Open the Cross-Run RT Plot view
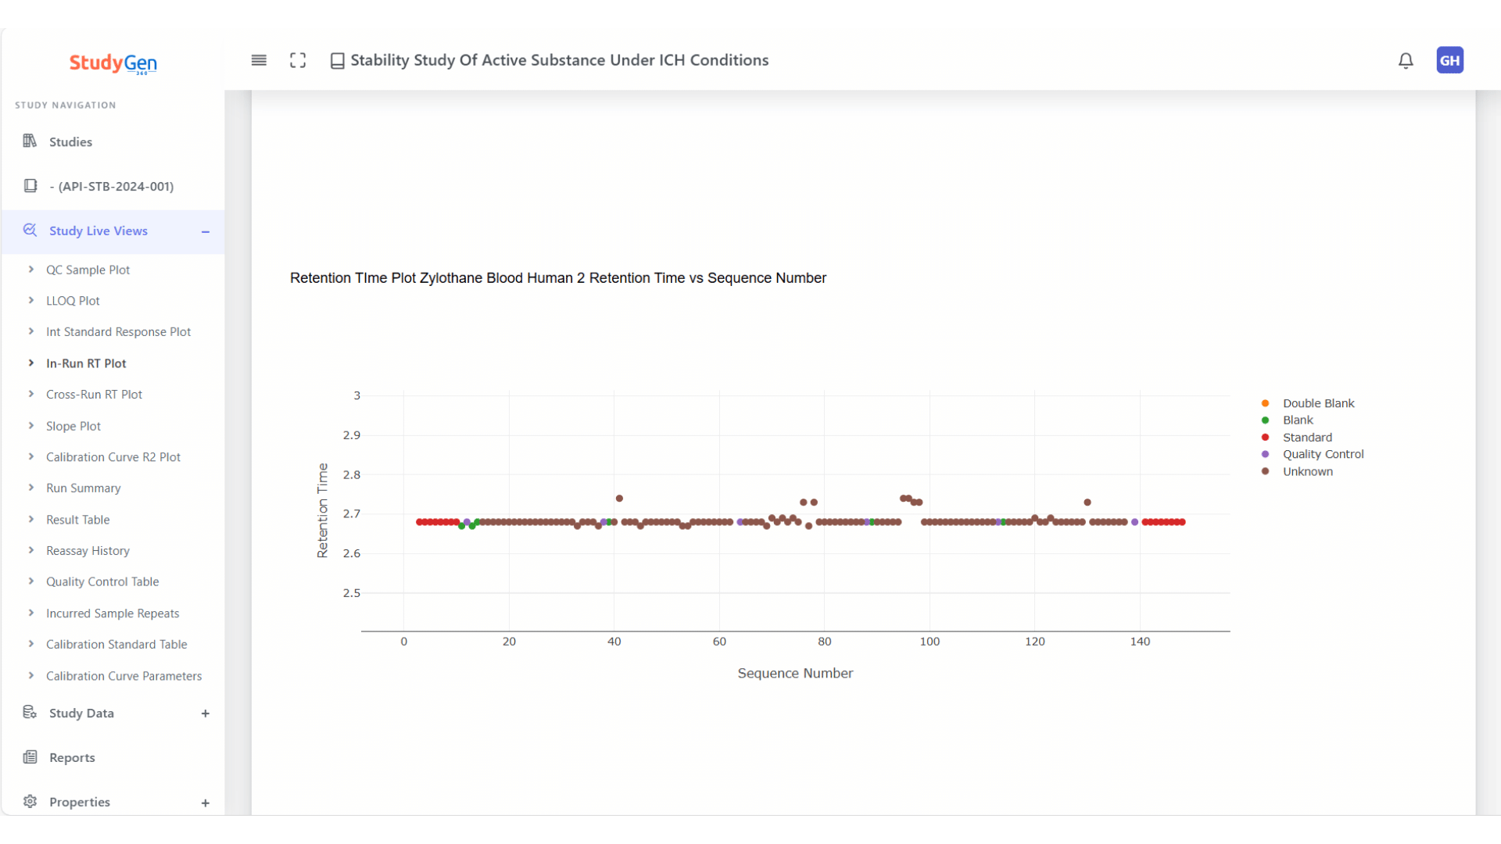 (x=94, y=395)
